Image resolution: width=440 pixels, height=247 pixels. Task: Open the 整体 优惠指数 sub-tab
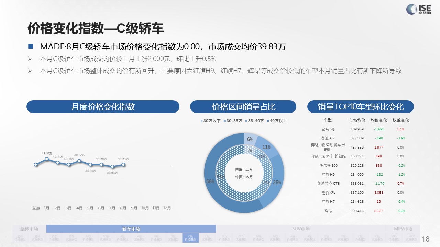(x=37, y=238)
